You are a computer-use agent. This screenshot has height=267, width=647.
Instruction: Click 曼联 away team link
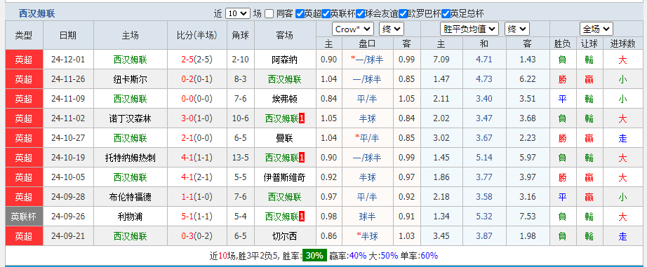pos(284,138)
